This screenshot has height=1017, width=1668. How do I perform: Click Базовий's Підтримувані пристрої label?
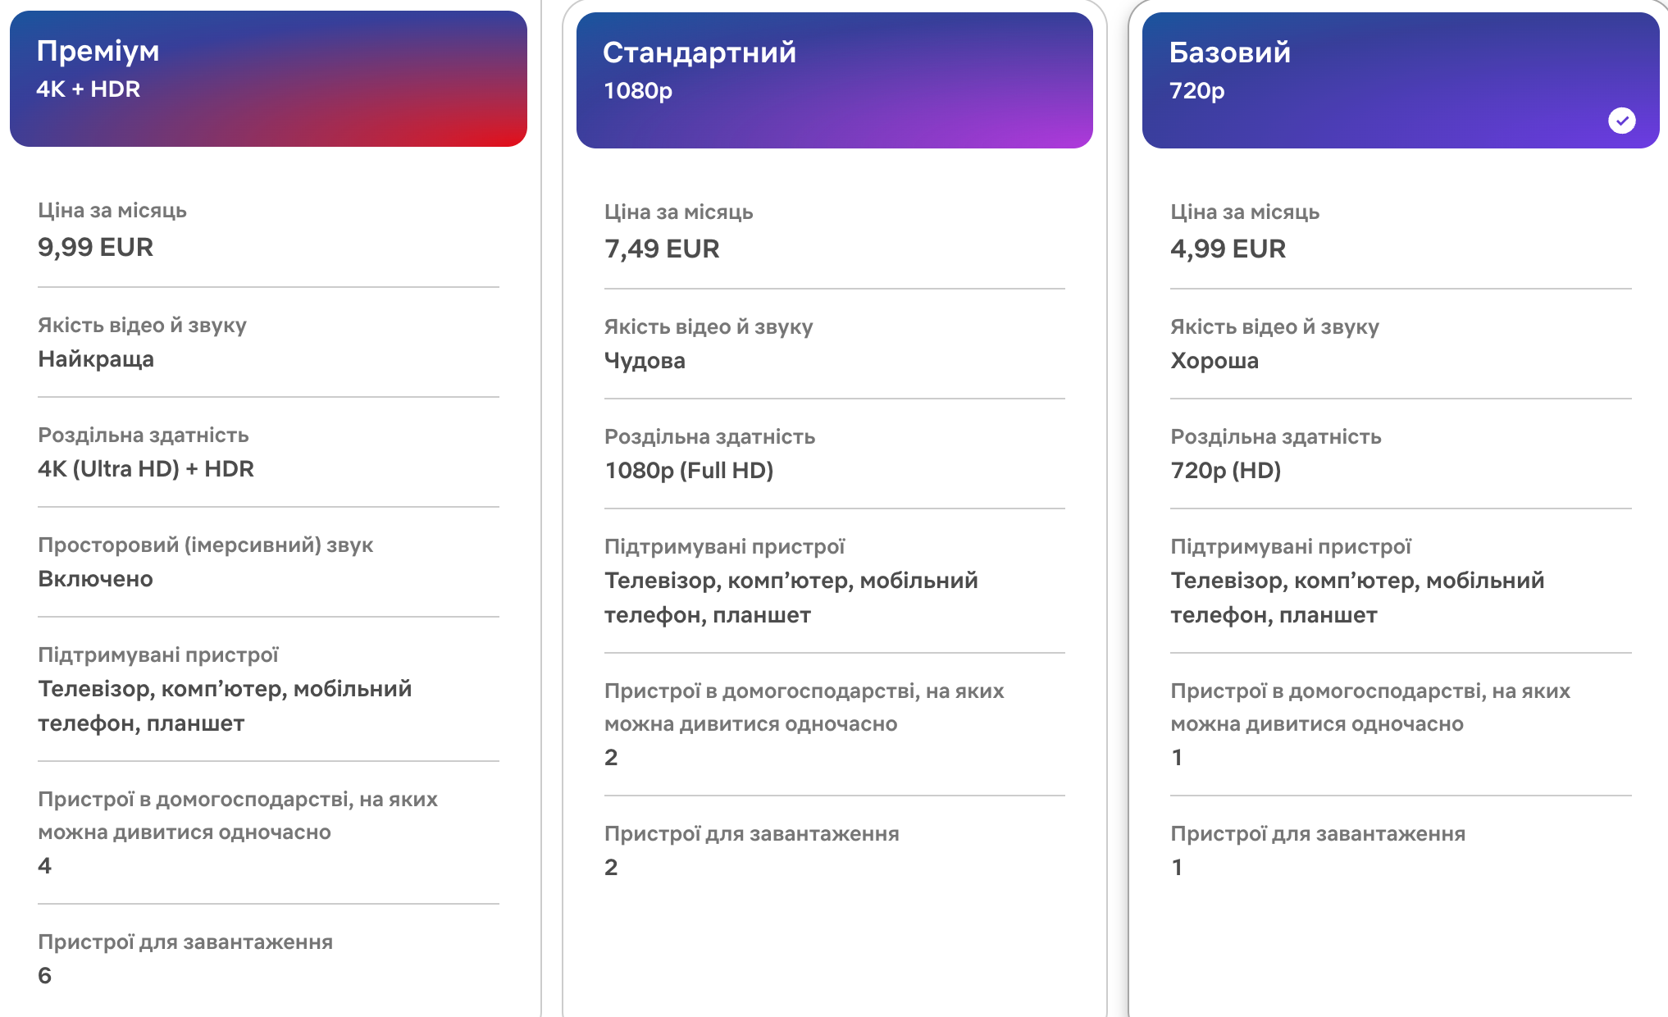1291,546
